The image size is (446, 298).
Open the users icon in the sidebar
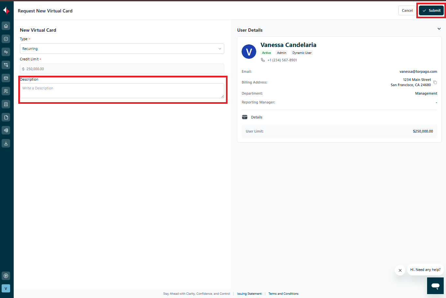6,91
